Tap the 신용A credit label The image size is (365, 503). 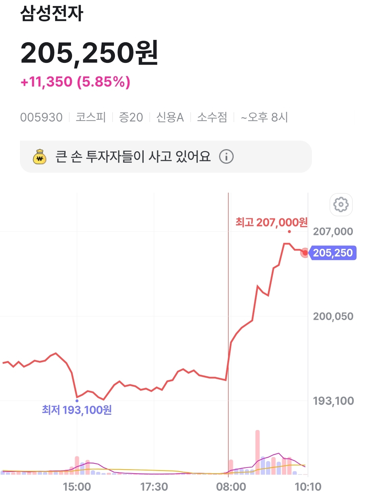170,117
